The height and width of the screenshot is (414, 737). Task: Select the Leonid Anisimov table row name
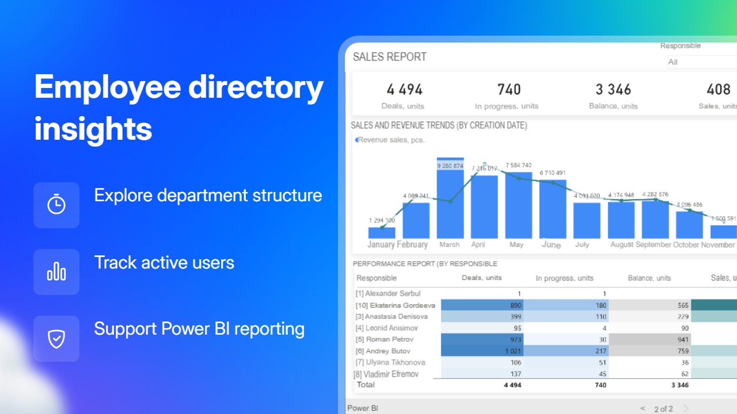coord(387,328)
